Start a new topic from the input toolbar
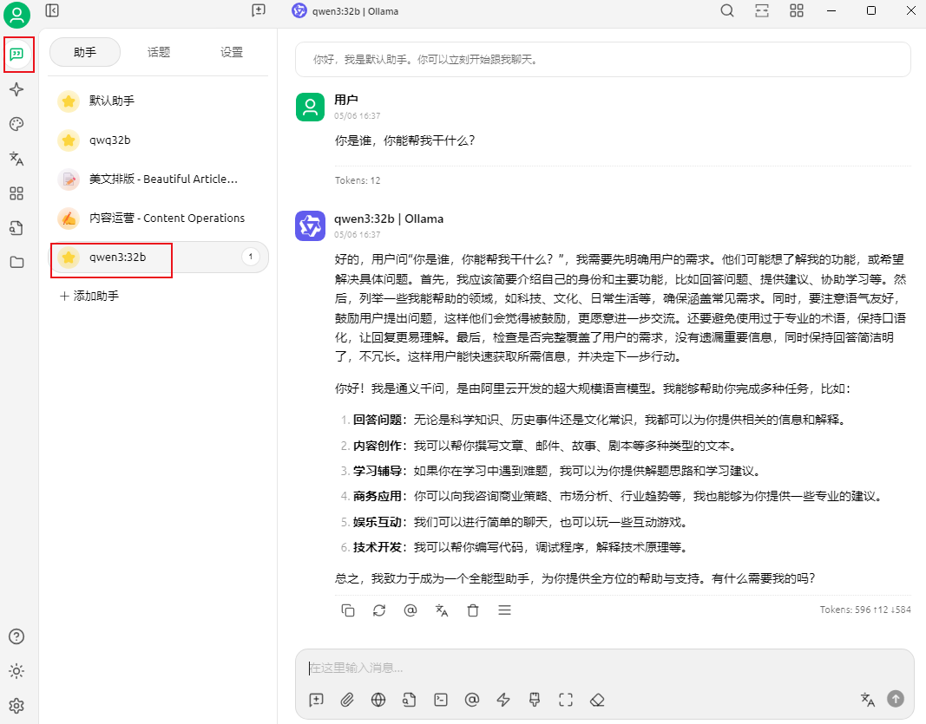The height and width of the screenshot is (724, 926). [x=316, y=700]
